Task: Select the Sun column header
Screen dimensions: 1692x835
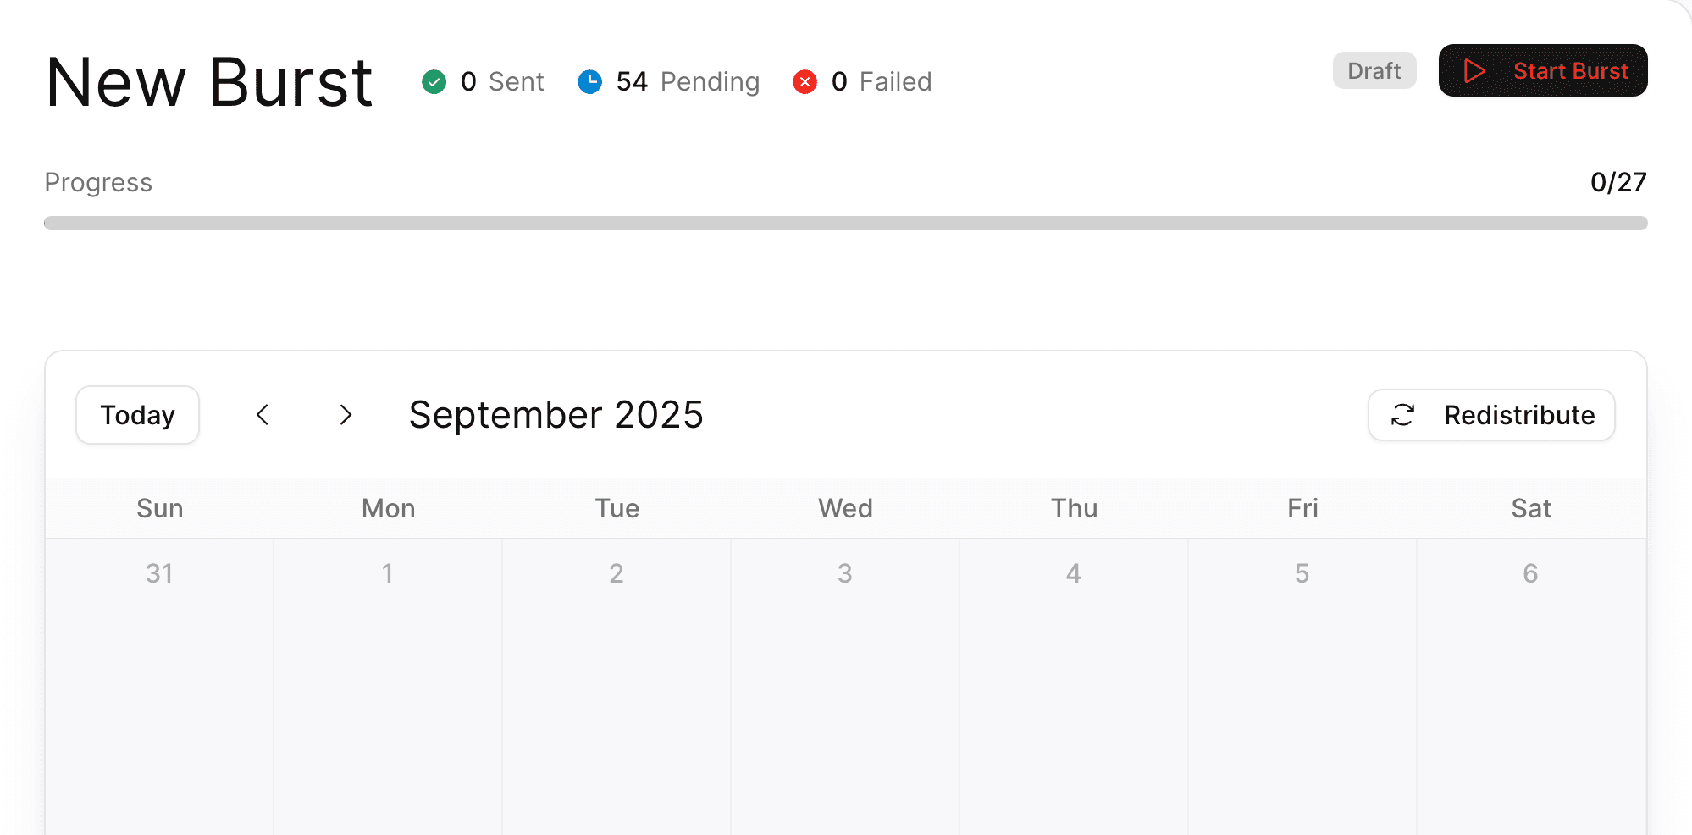Action: [x=159, y=508]
